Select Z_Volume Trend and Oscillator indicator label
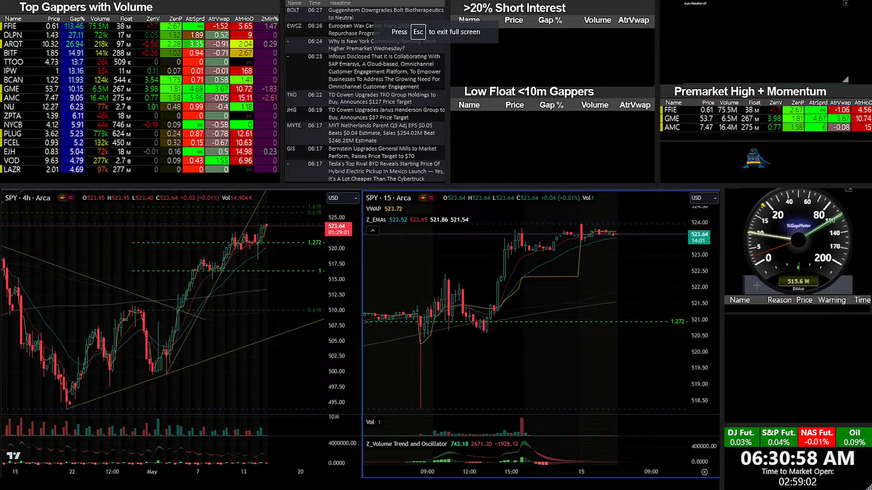The width and height of the screenshot is (872, 490). pos(406,444)
